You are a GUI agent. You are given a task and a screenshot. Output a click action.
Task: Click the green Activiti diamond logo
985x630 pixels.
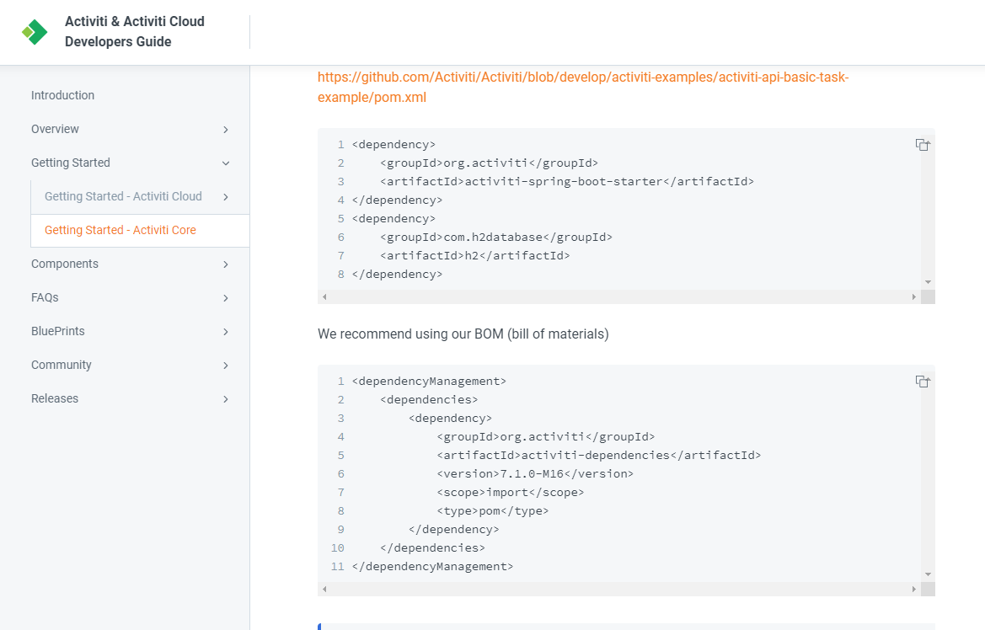click(33, 31)
